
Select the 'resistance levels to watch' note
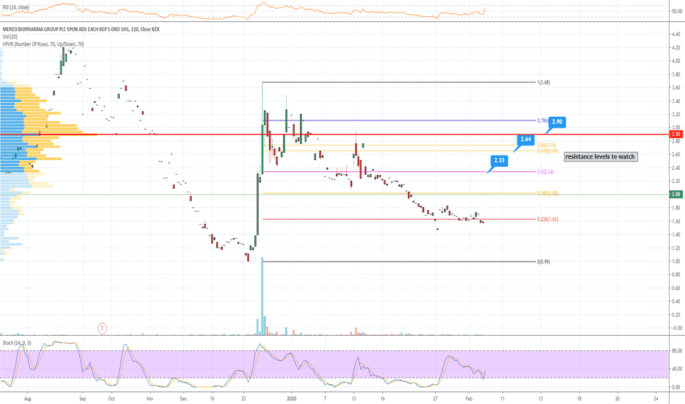[600, 156]
